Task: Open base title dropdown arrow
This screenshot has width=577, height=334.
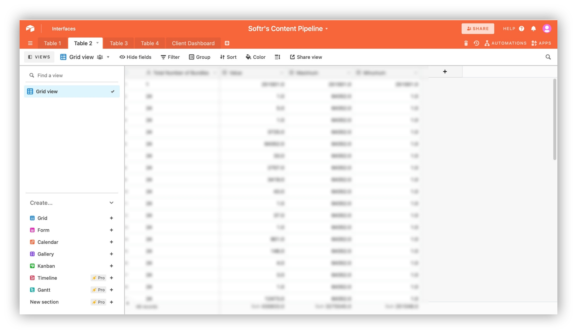Action: tap(327, 29)
